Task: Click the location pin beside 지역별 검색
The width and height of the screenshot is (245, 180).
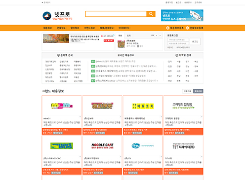Action: (177, 55)
